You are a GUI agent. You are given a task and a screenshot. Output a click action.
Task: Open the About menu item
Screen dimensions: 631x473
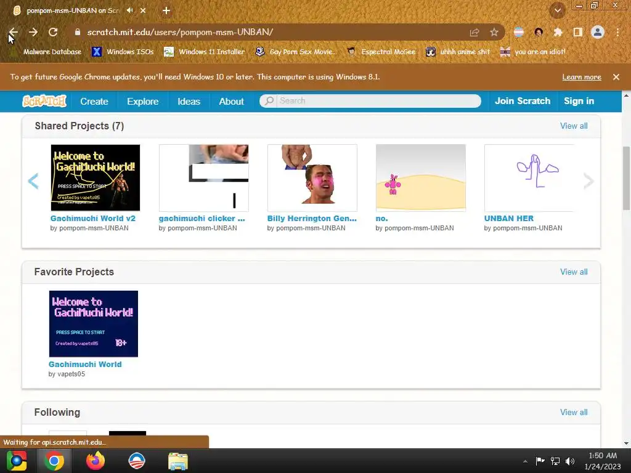[x=232, y=102]
